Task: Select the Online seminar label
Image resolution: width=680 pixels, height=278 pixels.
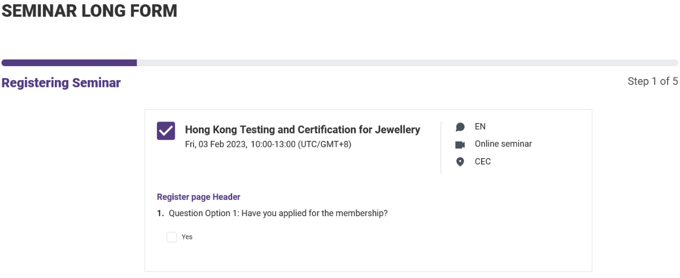Action: point(503,144)
